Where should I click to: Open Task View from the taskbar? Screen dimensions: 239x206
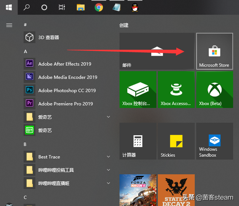pyautogui.click(x=62, y=7)
